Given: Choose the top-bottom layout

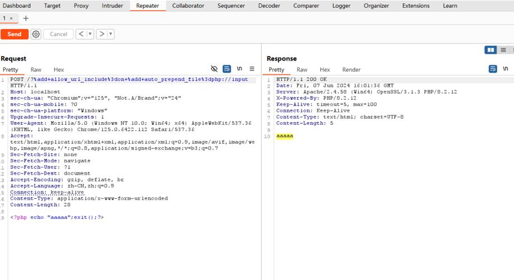Looking at the screenshot, I should click(503, 50).
